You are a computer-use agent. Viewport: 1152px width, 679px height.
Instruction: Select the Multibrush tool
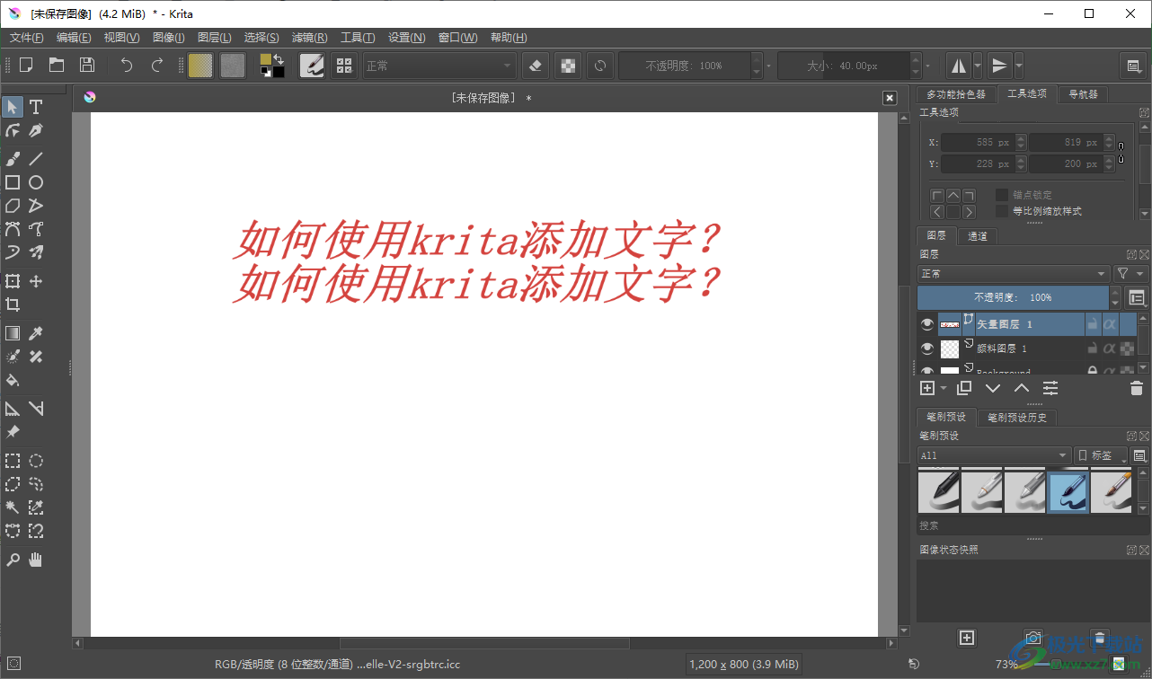point(36,252)
